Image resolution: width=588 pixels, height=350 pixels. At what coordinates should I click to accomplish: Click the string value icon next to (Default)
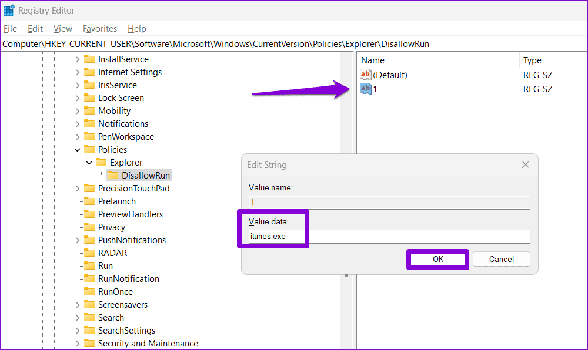(x=365, y=75)
